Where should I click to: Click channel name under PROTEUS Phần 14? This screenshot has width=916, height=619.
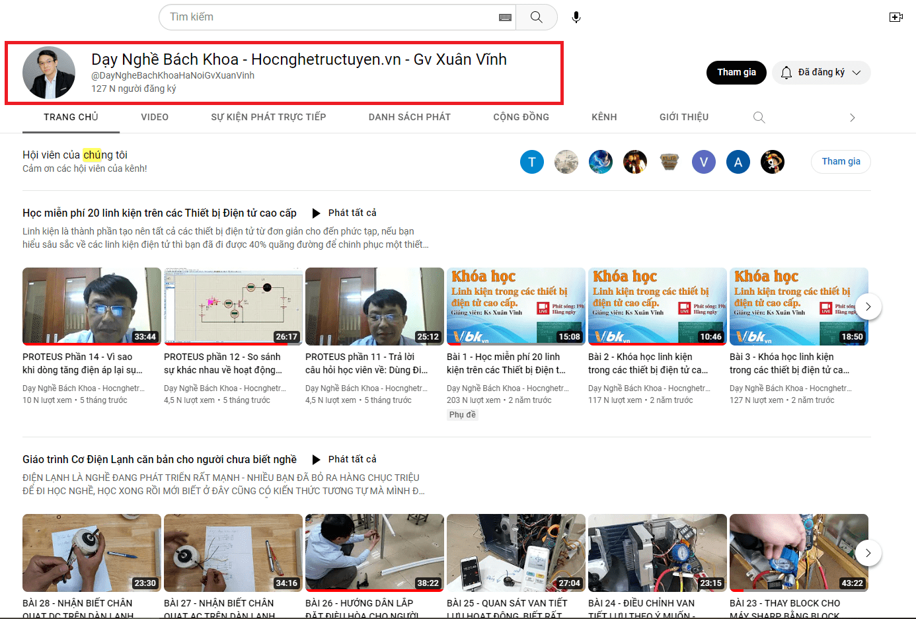point(83,388)
